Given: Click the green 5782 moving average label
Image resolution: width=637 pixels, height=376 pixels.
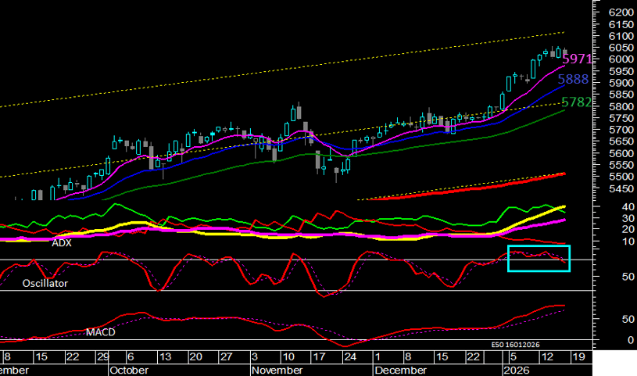Looking at the screenshot, I should point(576,102).
